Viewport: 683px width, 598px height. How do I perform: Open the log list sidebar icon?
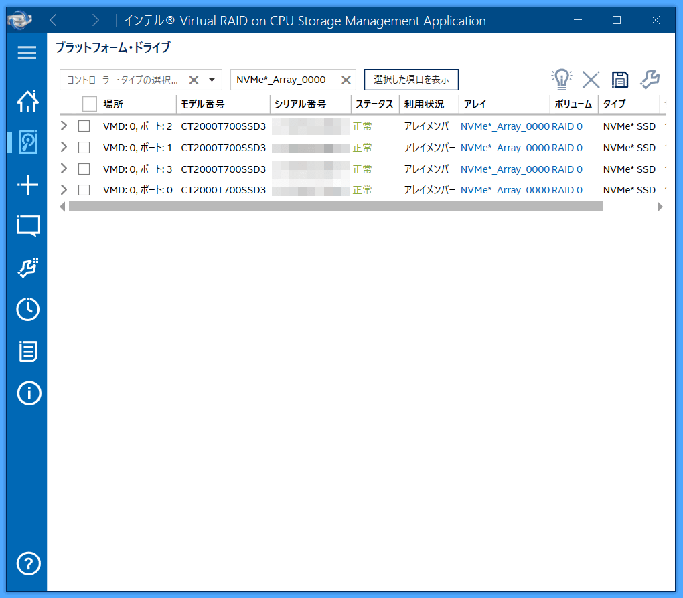tap(28, 351)
